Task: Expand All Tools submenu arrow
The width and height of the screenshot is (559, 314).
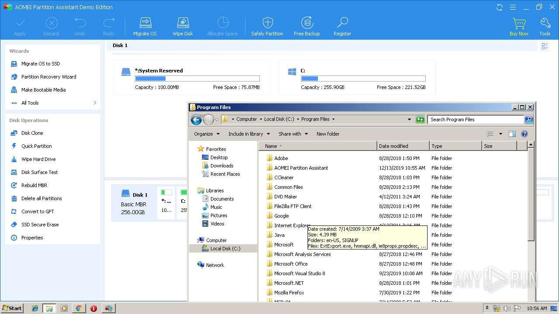Action: (x=95, y=103)
